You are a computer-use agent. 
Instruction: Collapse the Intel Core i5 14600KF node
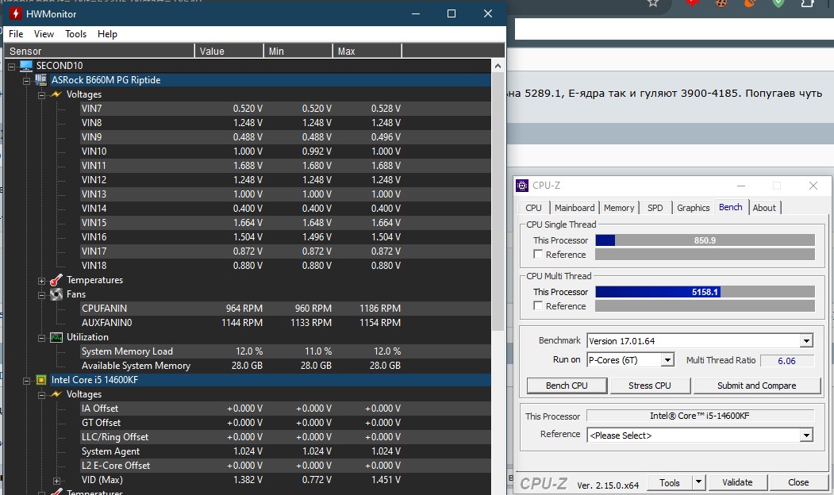(x=26, y=380)
